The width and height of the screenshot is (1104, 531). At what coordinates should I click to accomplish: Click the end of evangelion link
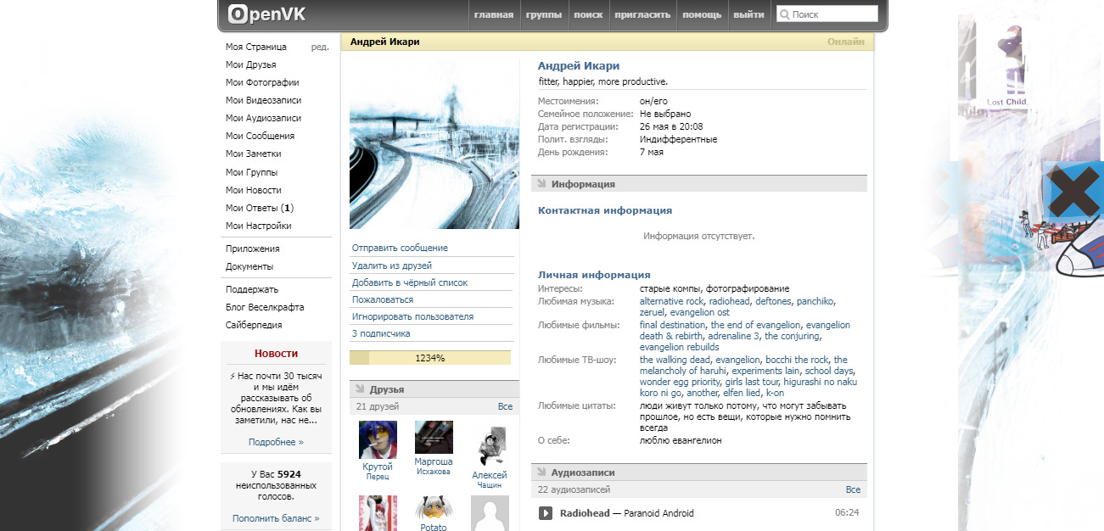(x=755, y=325)
